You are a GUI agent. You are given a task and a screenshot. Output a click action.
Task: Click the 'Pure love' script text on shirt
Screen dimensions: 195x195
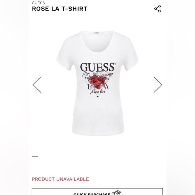click(98, 92)
